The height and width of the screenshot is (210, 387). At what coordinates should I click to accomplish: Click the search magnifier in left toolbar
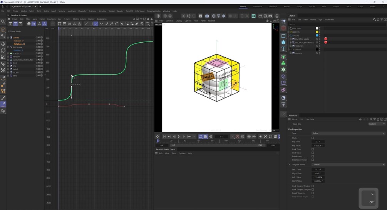[x=3, y=22]
